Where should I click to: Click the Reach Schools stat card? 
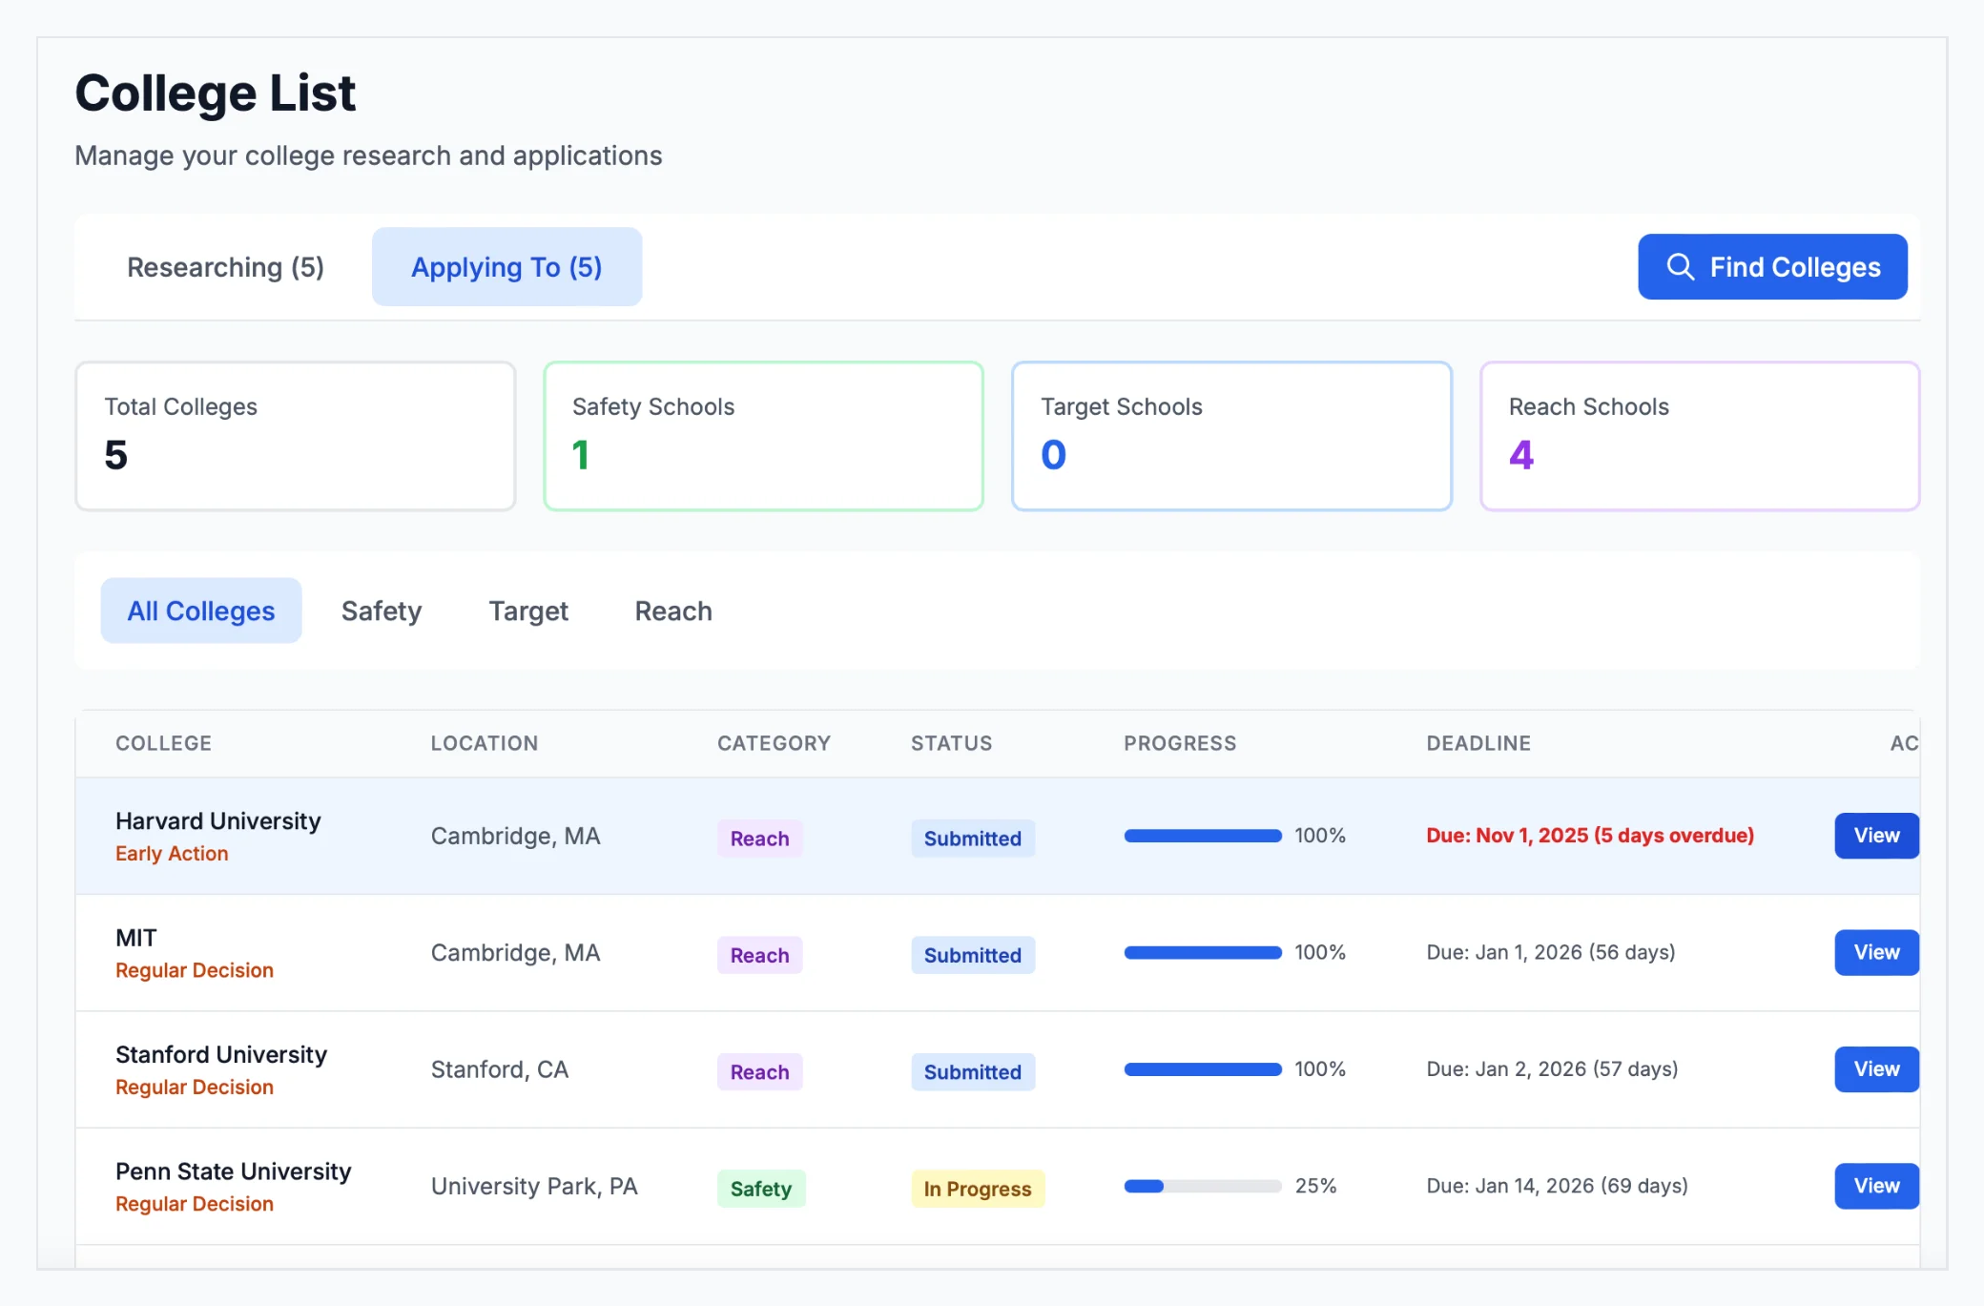(x=1700, y=435)
